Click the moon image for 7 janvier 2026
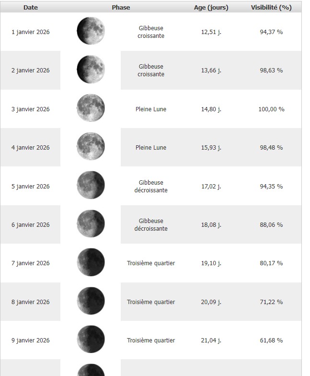The height and width of the screenshot is (376, 310). click(91, 263)
